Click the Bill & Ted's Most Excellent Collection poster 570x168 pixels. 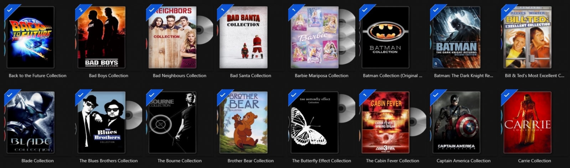(528, 37)
